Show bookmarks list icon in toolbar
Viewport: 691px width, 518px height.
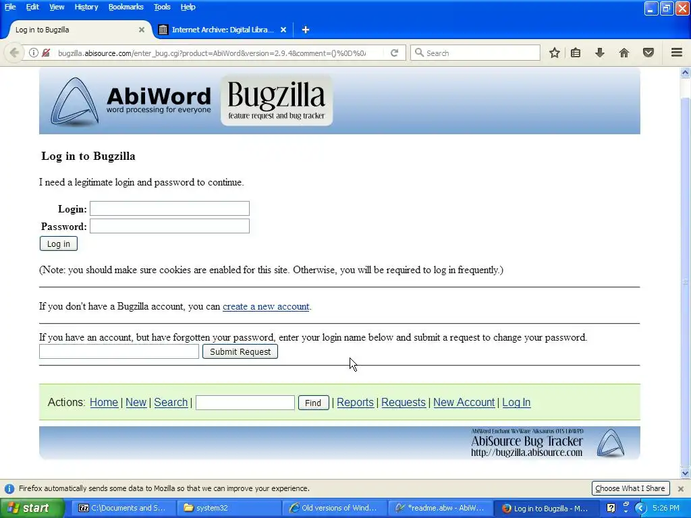click(x=576, y=53)
